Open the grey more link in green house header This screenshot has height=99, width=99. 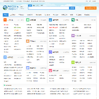tap(43, 20)
